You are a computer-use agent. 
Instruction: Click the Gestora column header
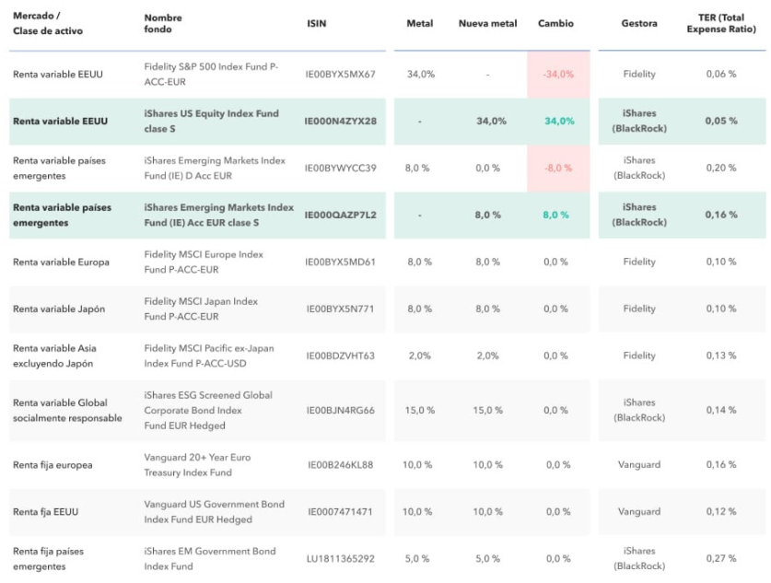click(638, 24)
